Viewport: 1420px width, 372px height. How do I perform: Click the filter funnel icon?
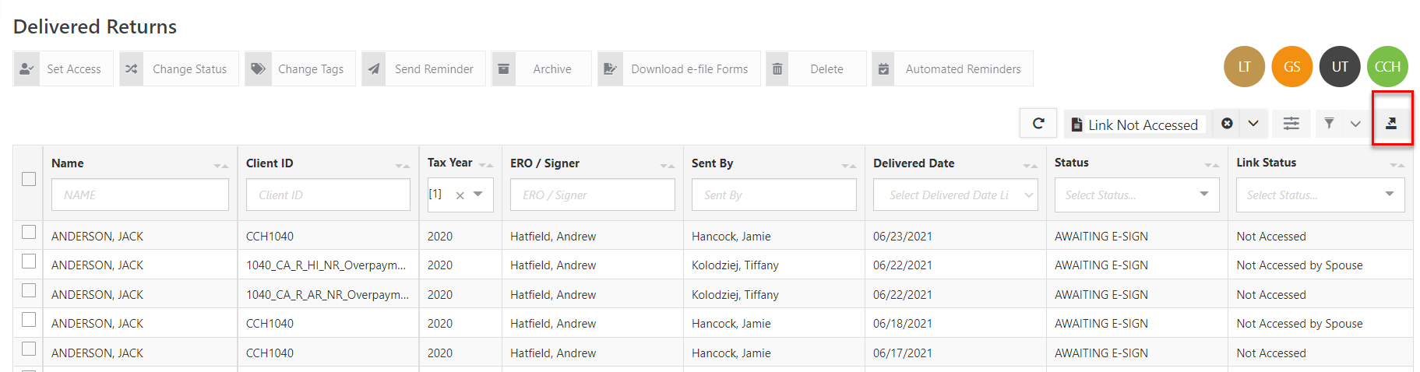[x=1330, y=123]
